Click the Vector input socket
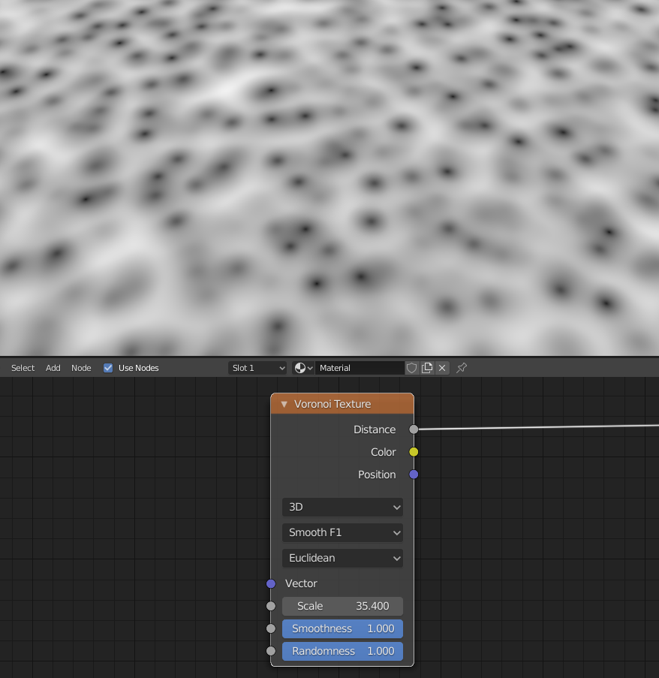 pos(271,583)
